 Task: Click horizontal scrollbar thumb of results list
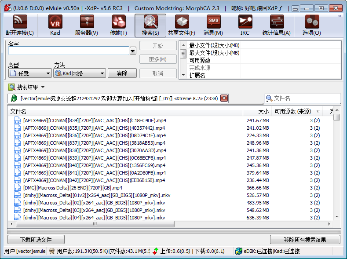click(x=95, y=224)
